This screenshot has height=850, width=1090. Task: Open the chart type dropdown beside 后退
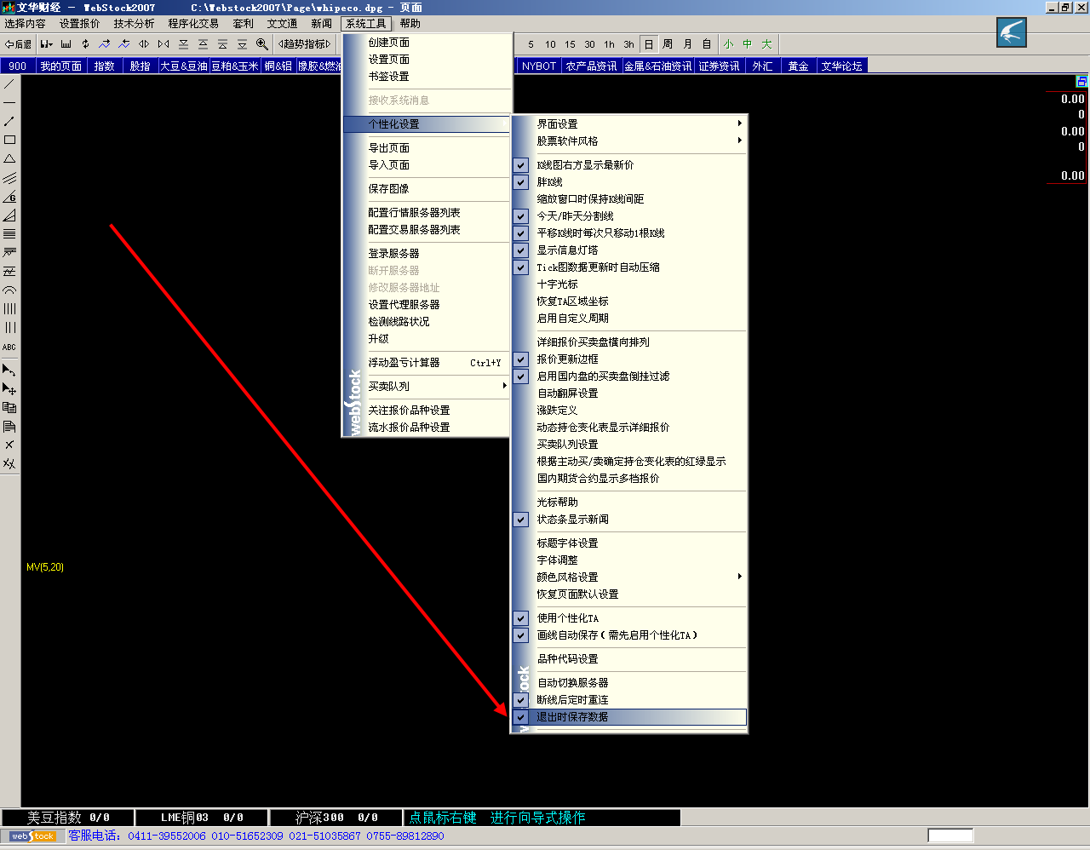pos(46,43)
